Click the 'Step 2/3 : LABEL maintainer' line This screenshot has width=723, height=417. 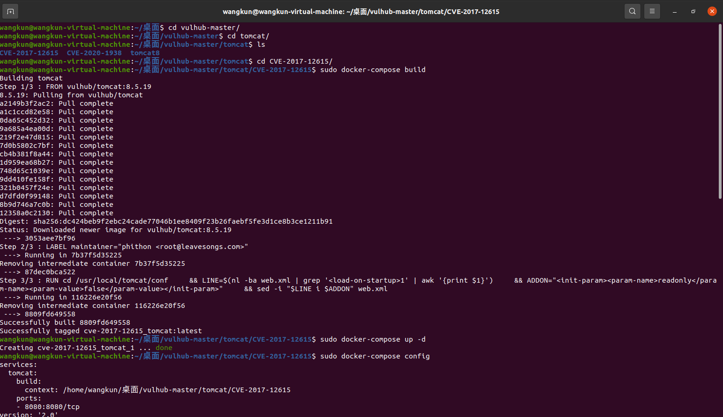pos(124,247)
